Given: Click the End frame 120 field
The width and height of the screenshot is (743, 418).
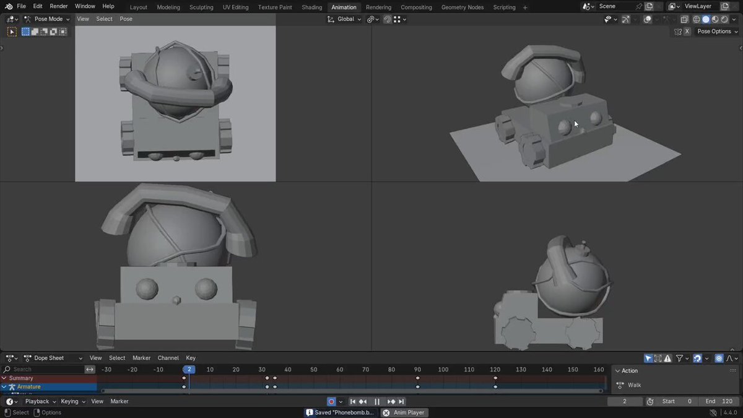Looking at the screenshot, I should click(x=719, y=401).
